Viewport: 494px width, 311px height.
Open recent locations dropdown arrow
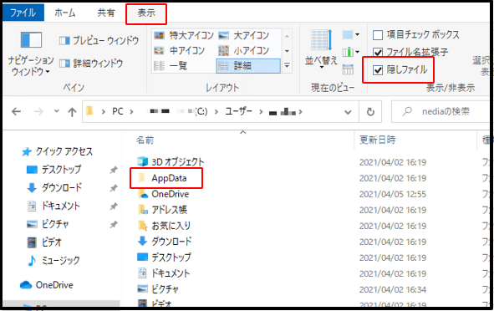[56, 111]
